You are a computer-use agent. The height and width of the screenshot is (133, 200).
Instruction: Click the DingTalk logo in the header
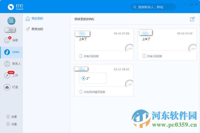(x=15, y=7)
